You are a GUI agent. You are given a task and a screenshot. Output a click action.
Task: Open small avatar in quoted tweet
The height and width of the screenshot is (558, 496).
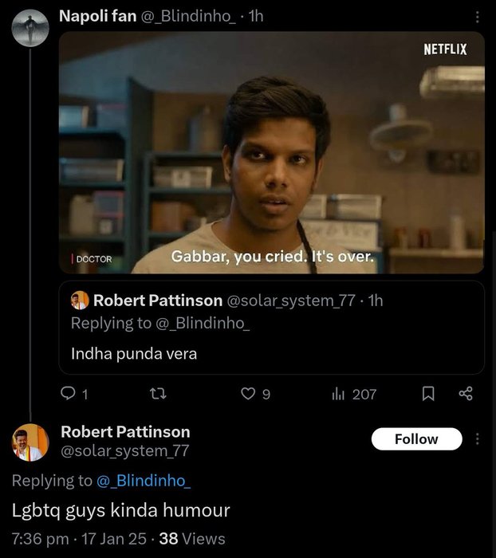pos(79,301)
